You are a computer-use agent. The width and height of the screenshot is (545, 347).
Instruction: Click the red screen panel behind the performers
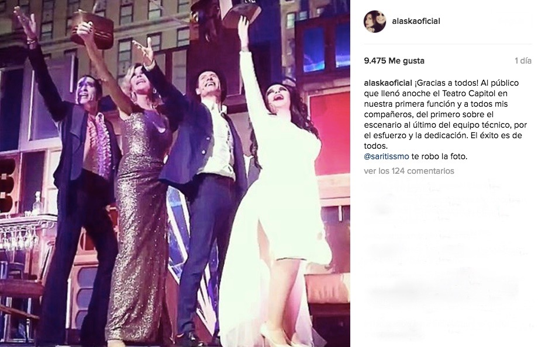point(329,135)
